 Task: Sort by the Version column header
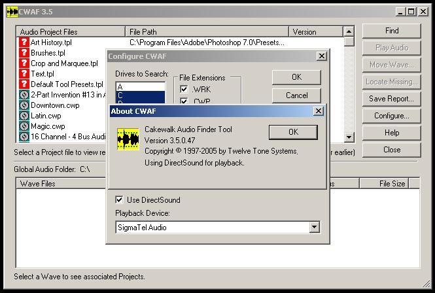(x=316, y=32)
